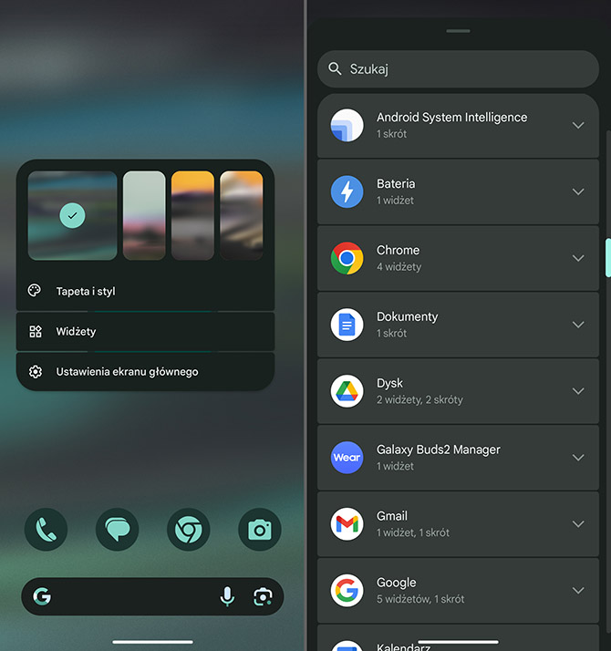Viewport: 611px width, 651px height.
Task: Tap the Gmail app icon
Action: (x=347, y=524)
